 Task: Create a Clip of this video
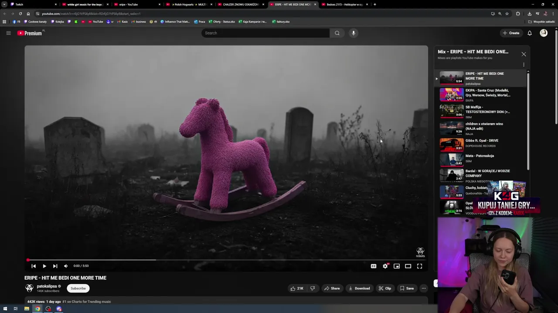[x=385, y=288]
